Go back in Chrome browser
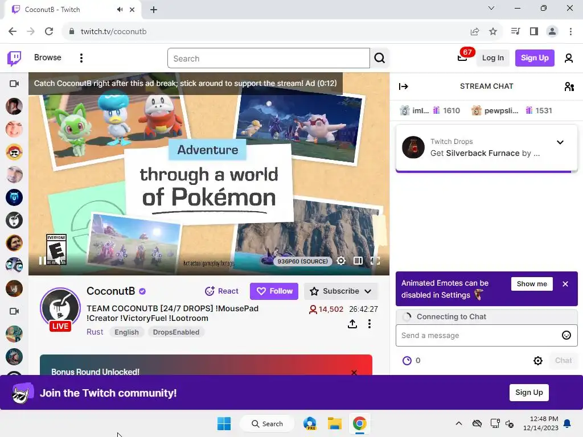The image size is (583, 437). [13, 32]
